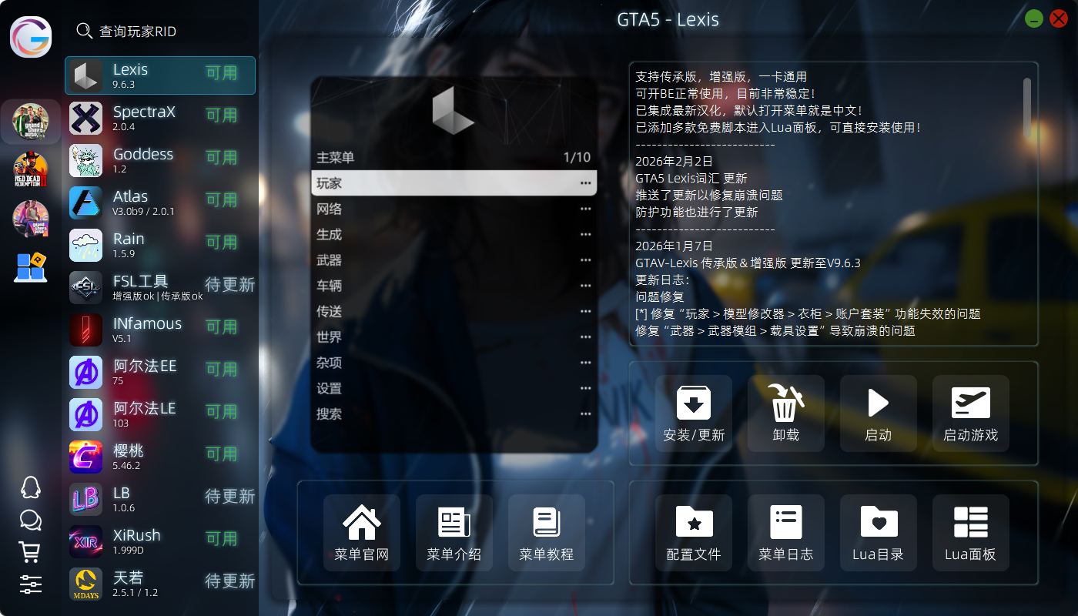Click the green minimize button
This screenshot has height=616, width=1078.
1033,19
